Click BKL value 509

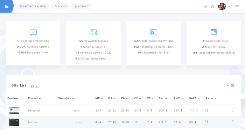click(161, 110)
